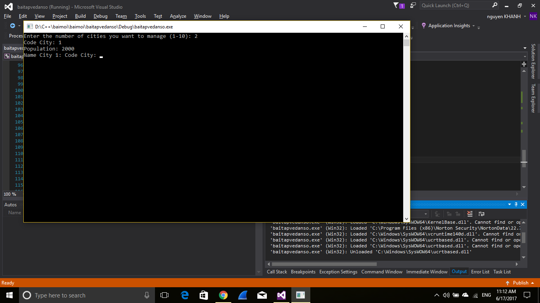This screenshot has height=303, width=540.
Task: Open the Debug menu
Action: pos(100,16)
